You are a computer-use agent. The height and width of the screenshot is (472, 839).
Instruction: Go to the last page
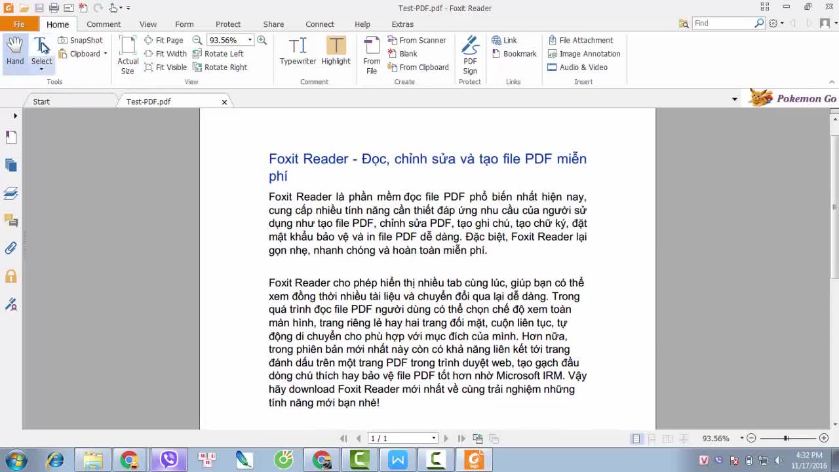click(x=461, y=439)
